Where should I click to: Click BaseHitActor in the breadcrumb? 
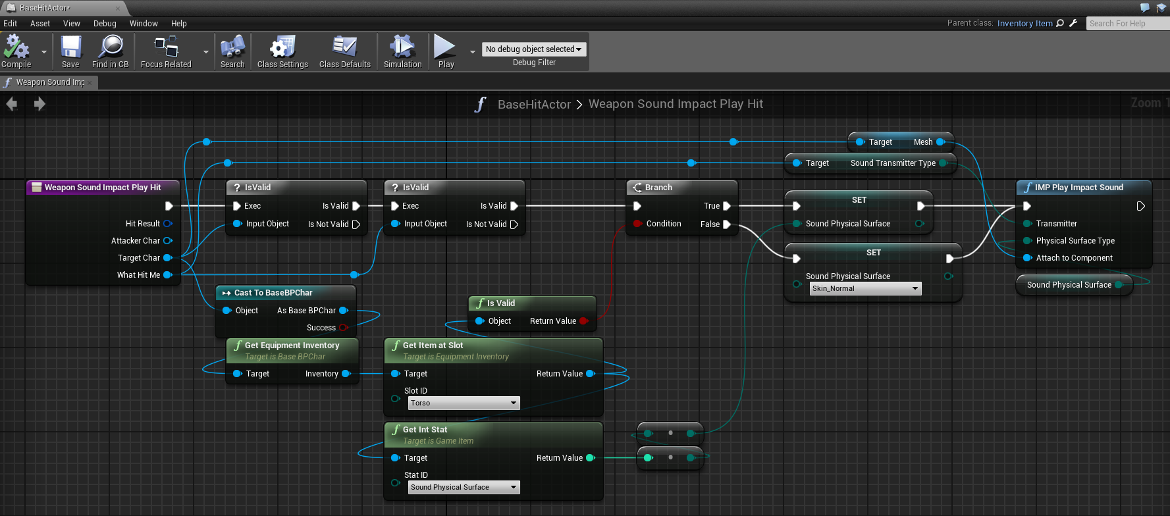(534, 104)
